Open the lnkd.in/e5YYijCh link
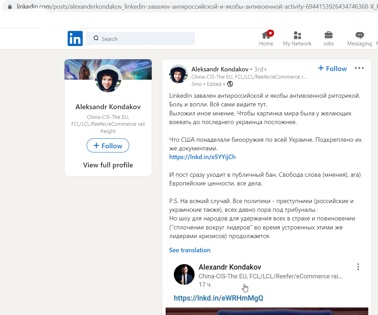Screen dimensions: 378x315 [202, 157]
